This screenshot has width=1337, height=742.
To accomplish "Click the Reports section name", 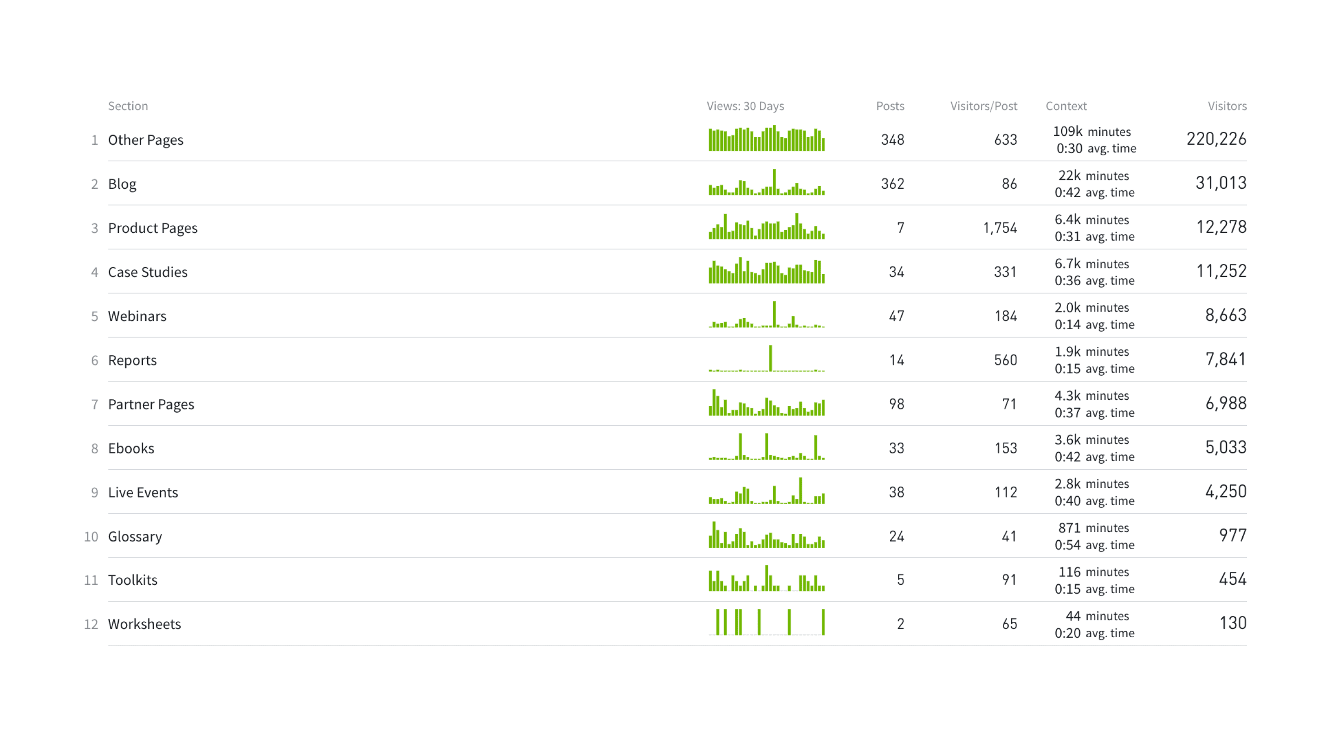I will (x=132, y=360).
